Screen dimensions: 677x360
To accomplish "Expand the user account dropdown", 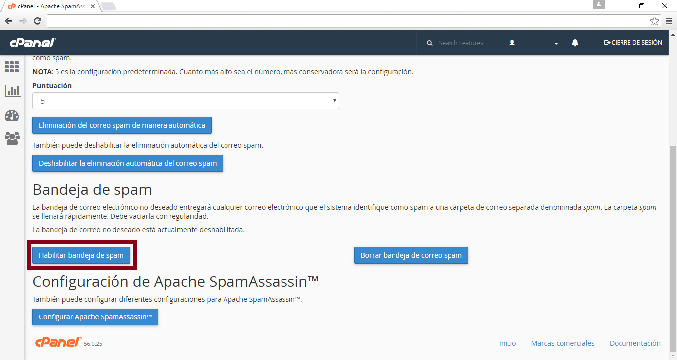I will 534,43.
